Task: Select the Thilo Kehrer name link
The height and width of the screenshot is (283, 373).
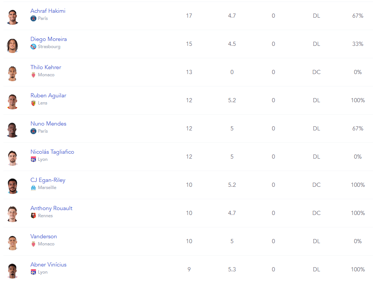Action: pyautogui.click(x=45, y=67)
